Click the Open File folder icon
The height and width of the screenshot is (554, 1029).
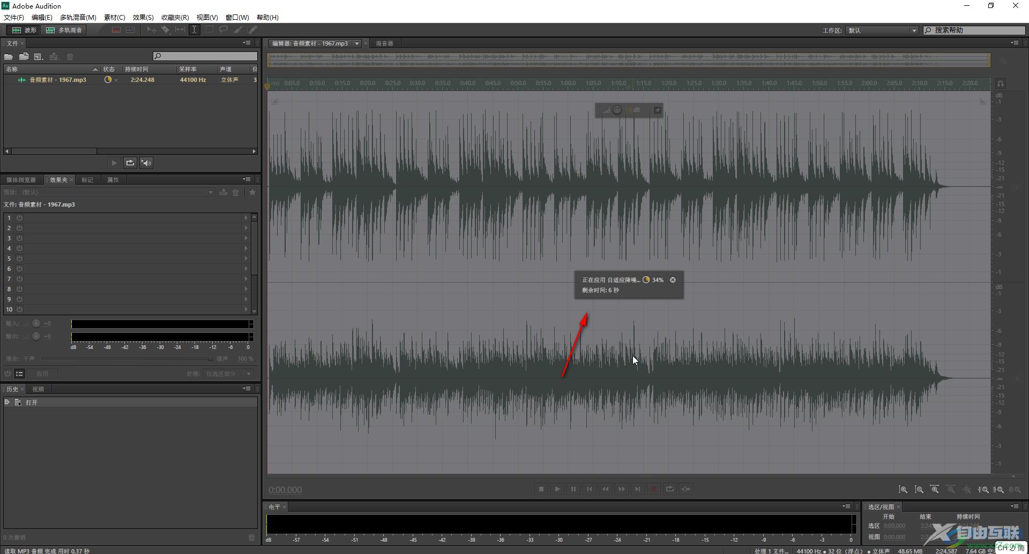point(9,57)
